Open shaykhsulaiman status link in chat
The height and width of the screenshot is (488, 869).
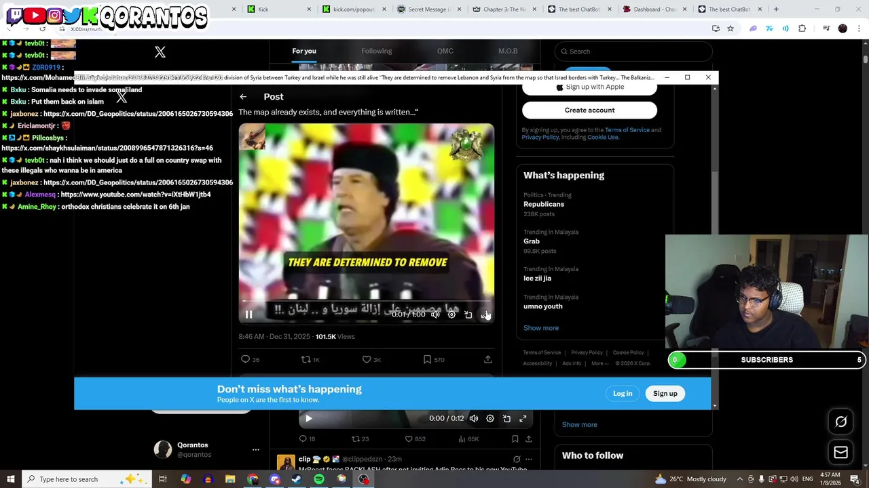107,148
